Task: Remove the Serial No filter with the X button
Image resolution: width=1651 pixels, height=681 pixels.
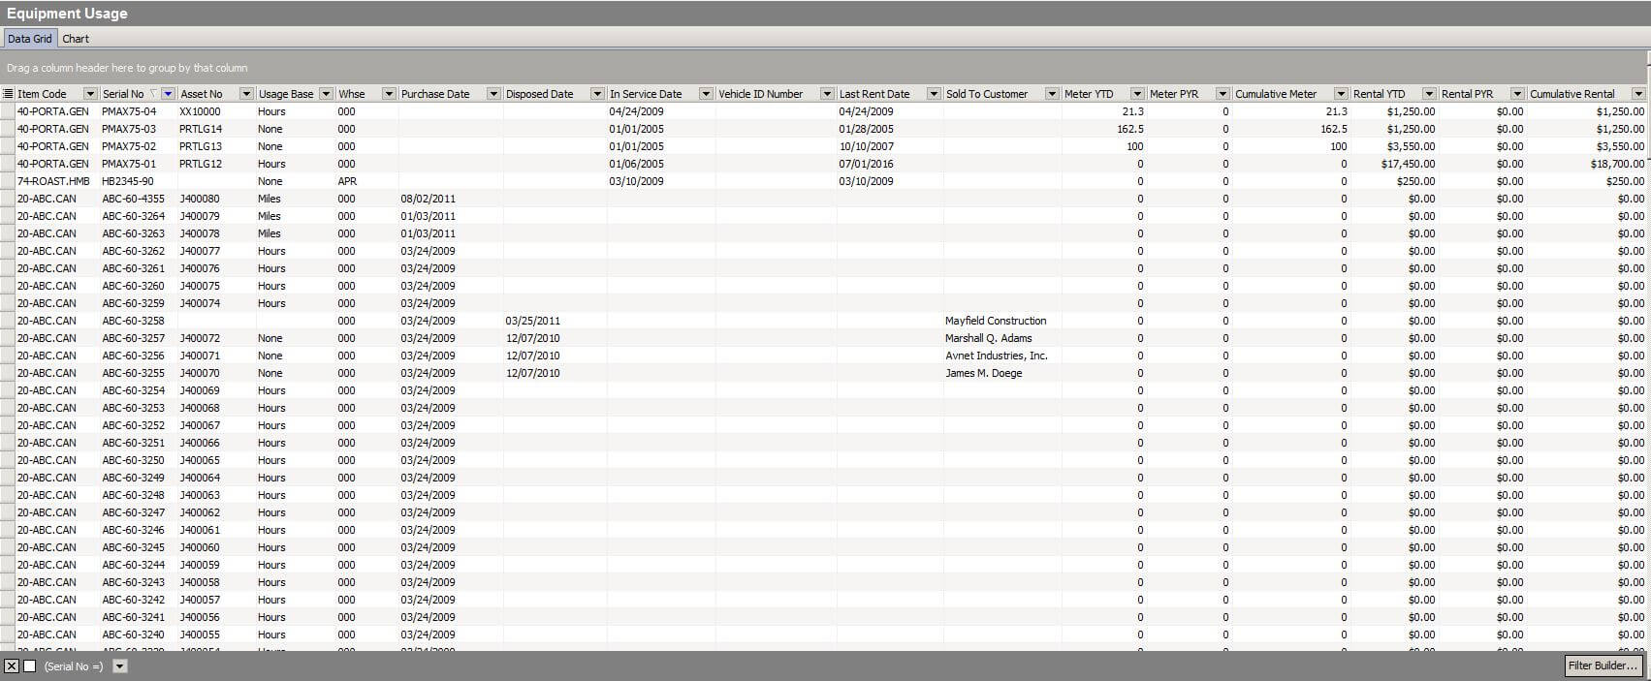Action: point(12,666)
